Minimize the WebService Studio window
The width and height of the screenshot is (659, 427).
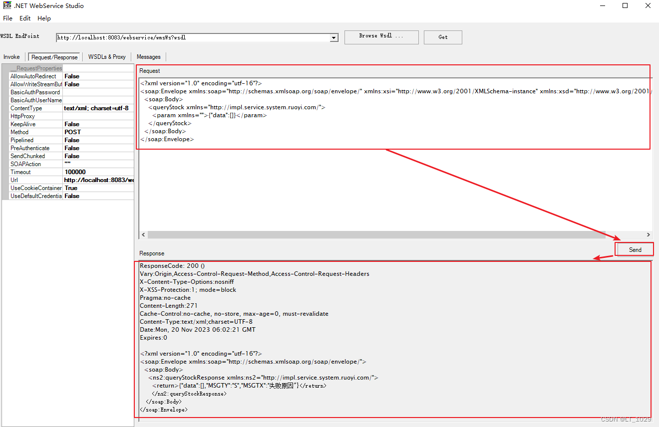tap(603, 6)
